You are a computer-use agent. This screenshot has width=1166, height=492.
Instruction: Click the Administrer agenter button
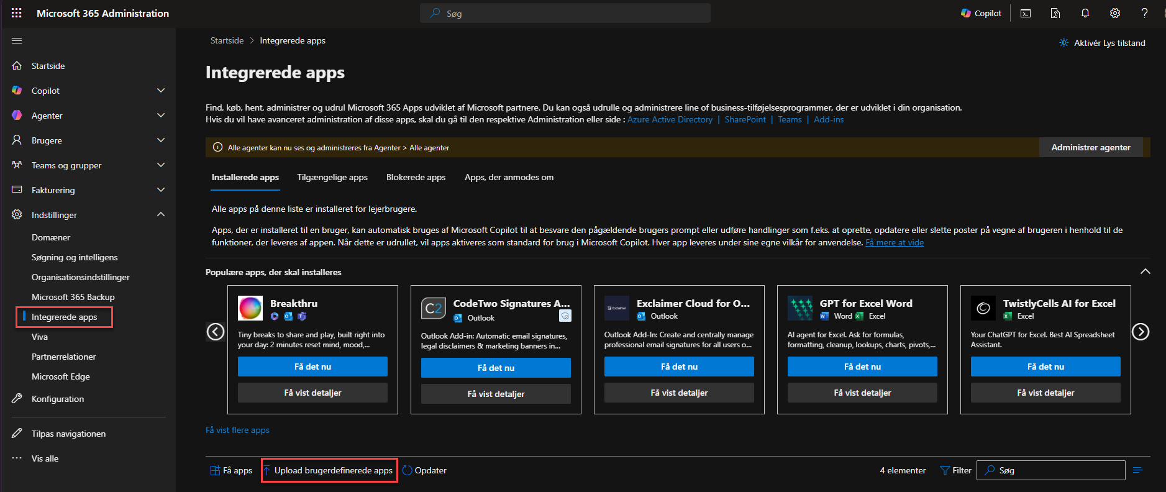click(1091, 147)
